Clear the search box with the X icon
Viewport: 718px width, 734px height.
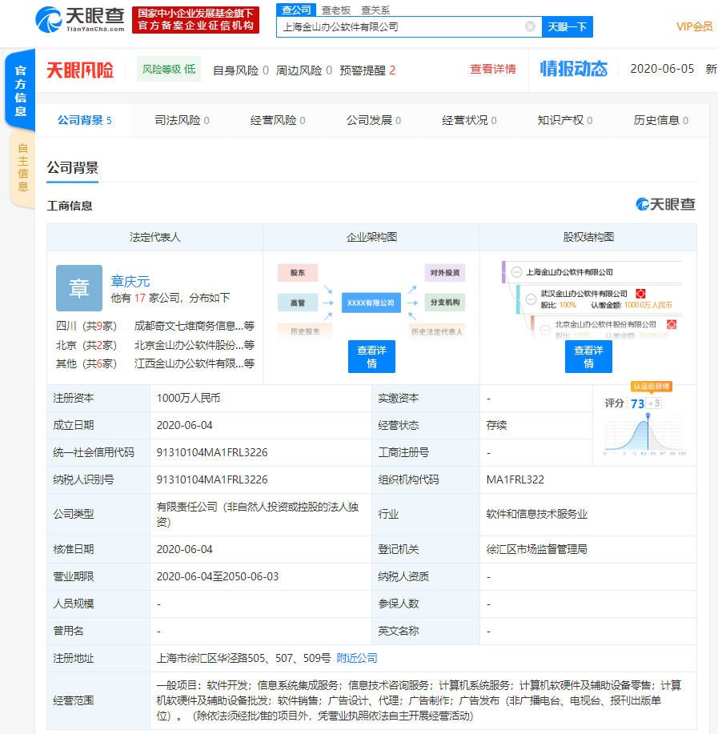pyautogui.click(x=530, y=26)
